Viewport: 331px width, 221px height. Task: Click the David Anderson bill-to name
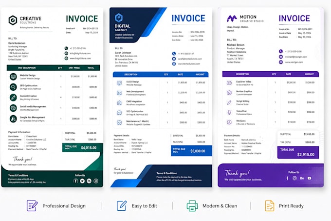coord(17,43)
